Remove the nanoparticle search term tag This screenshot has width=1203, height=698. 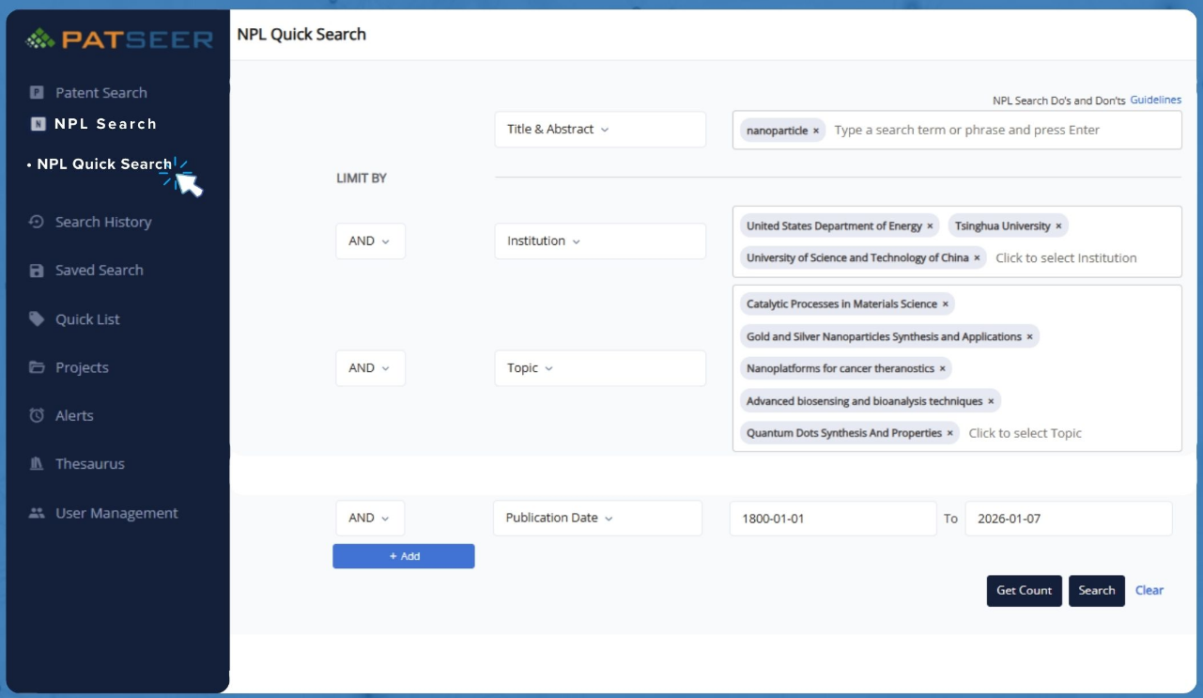point(816,131)
